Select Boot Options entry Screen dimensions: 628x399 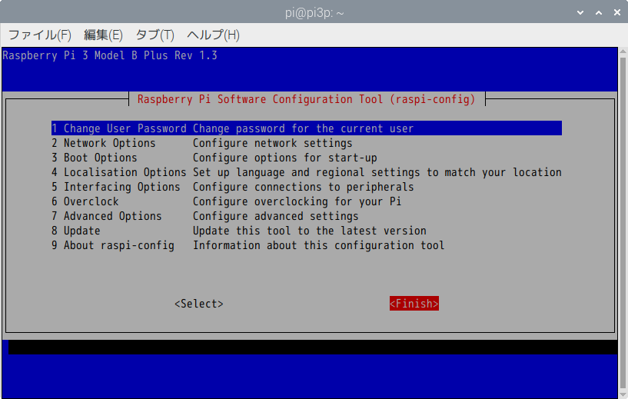click(x=94, y=158)
